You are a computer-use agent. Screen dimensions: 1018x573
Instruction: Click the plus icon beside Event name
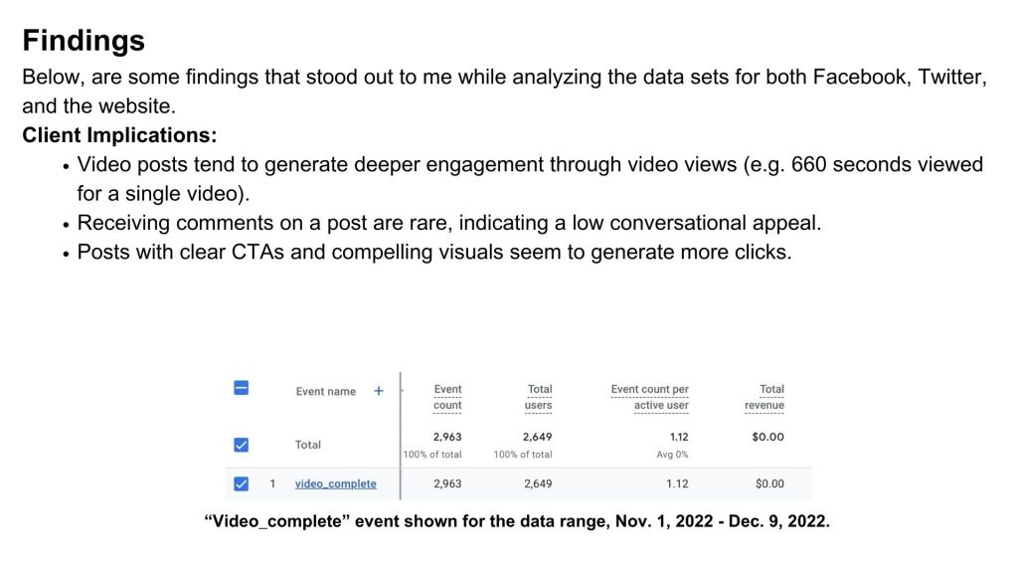(378, 391)
